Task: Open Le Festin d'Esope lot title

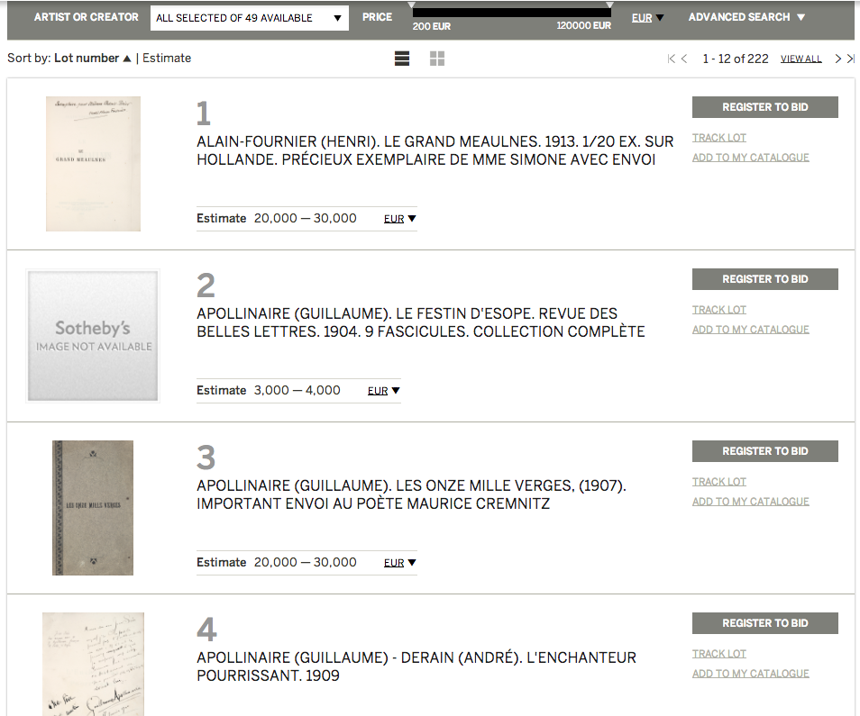Action: [x=421, y=322]
